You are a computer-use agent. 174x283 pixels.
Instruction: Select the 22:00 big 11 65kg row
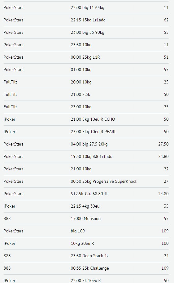coord(86,7)
